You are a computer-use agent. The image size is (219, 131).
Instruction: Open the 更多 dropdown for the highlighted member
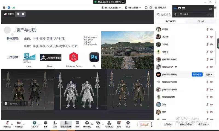point(209,74)
